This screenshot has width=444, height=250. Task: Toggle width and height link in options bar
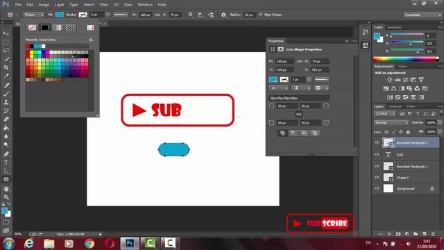[157, 15]
